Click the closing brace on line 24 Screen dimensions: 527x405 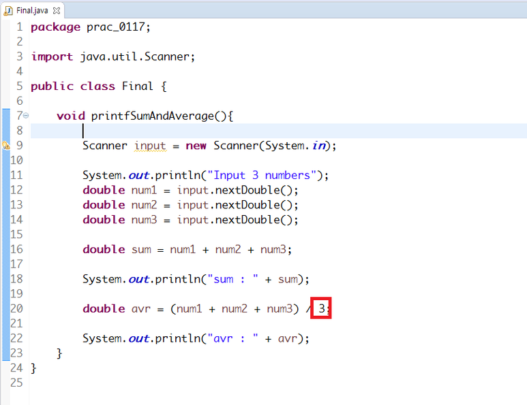click(33, 368)
